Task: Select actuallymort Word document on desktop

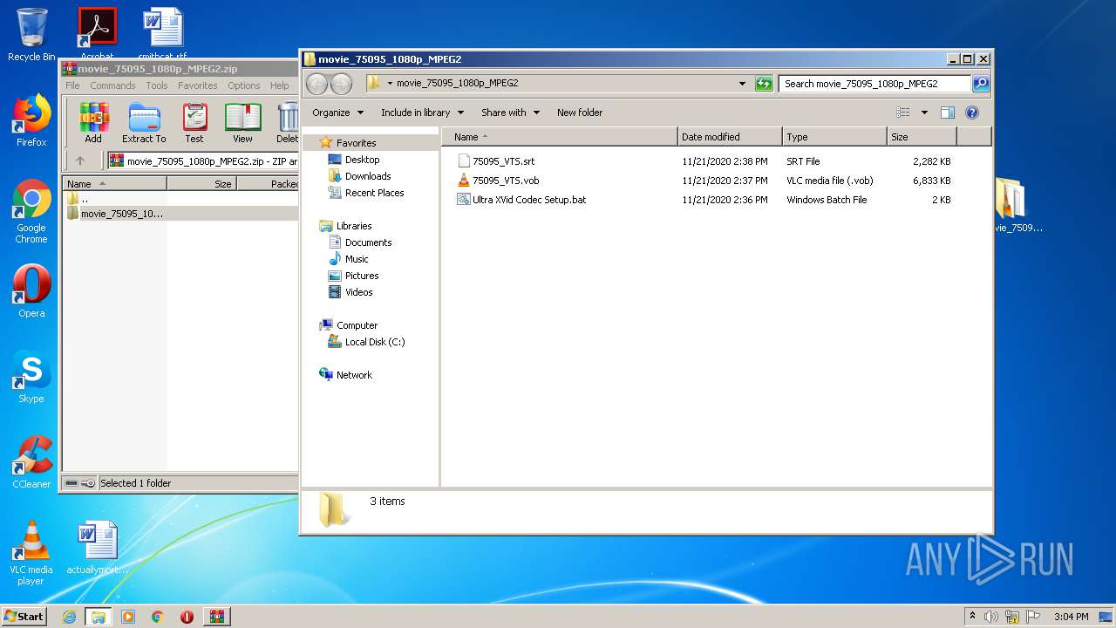Action: (x=97, y=549)
